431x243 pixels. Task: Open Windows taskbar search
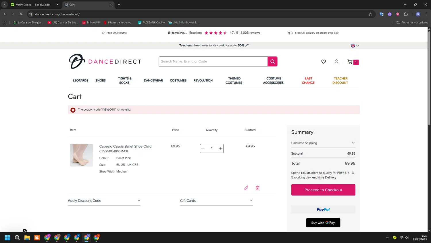17,238
